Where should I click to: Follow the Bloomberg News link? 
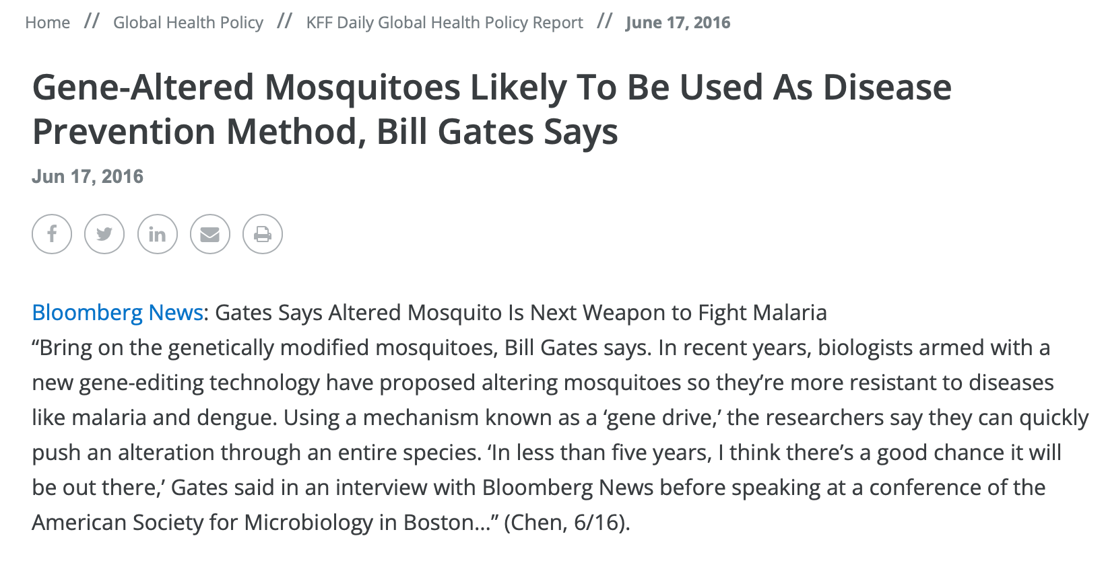(118, 312)
